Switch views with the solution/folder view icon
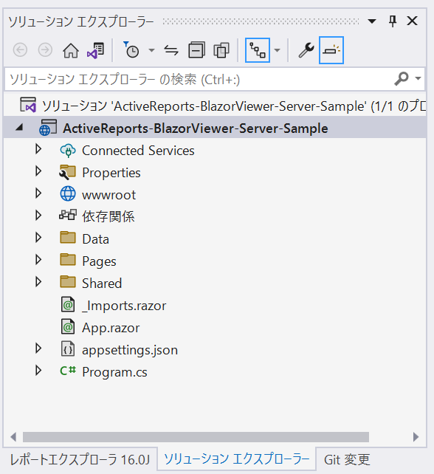 [95, 50]
